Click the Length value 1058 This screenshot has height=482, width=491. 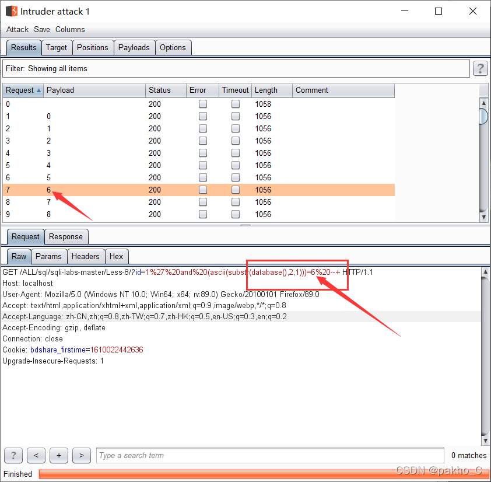pyautogui.click(x=263, y=104)
